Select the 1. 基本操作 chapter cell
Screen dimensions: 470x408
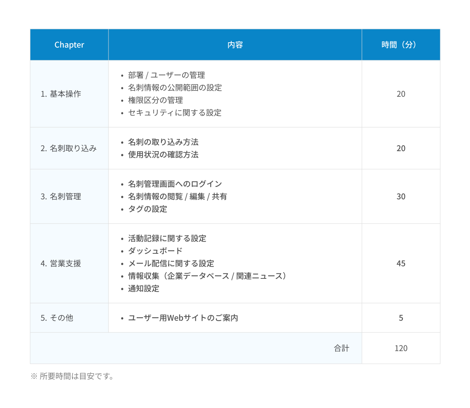(61, 94)
